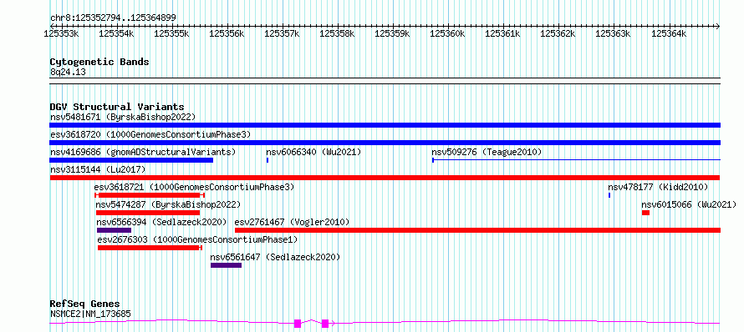Select the purple nsv6566394 variant bar

tap(114, 230)
